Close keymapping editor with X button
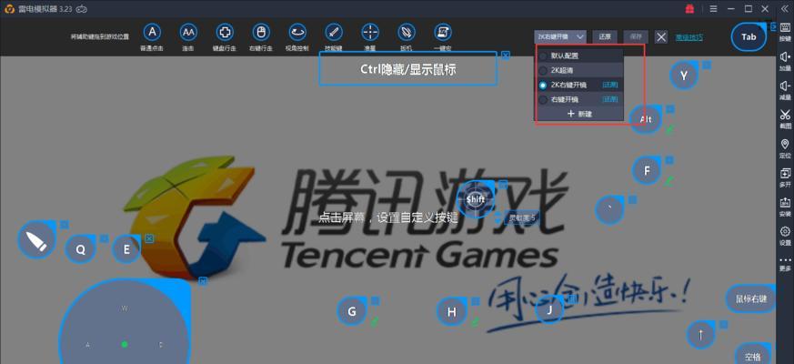794x364 pixels. (661, 36)
